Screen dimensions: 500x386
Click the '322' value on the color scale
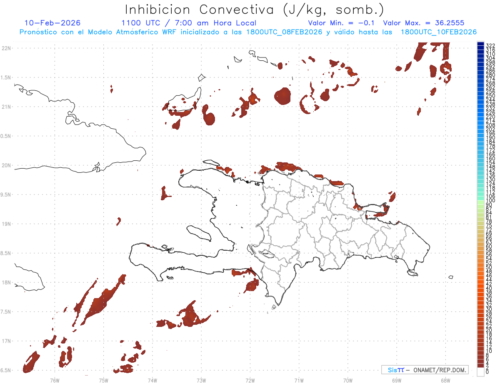coord(490,45)
